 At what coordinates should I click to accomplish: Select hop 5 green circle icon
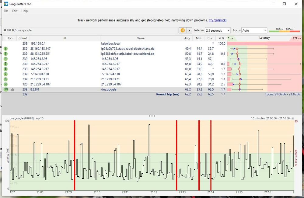(x=5, y=64)
